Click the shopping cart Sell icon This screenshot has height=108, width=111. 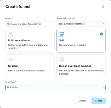pos(61,34)
